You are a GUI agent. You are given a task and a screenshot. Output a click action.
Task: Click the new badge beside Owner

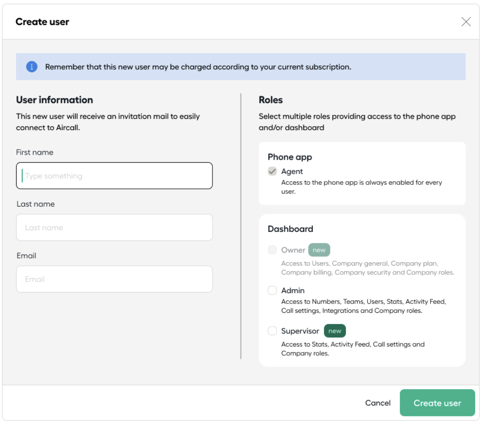[x=319, y=250]
